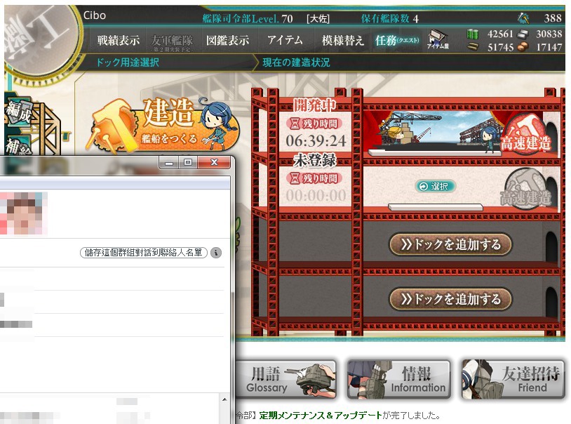Viewport: 571px width, 424px height.
Task: Click the admiral name Cibo
Action: [95, 15]
